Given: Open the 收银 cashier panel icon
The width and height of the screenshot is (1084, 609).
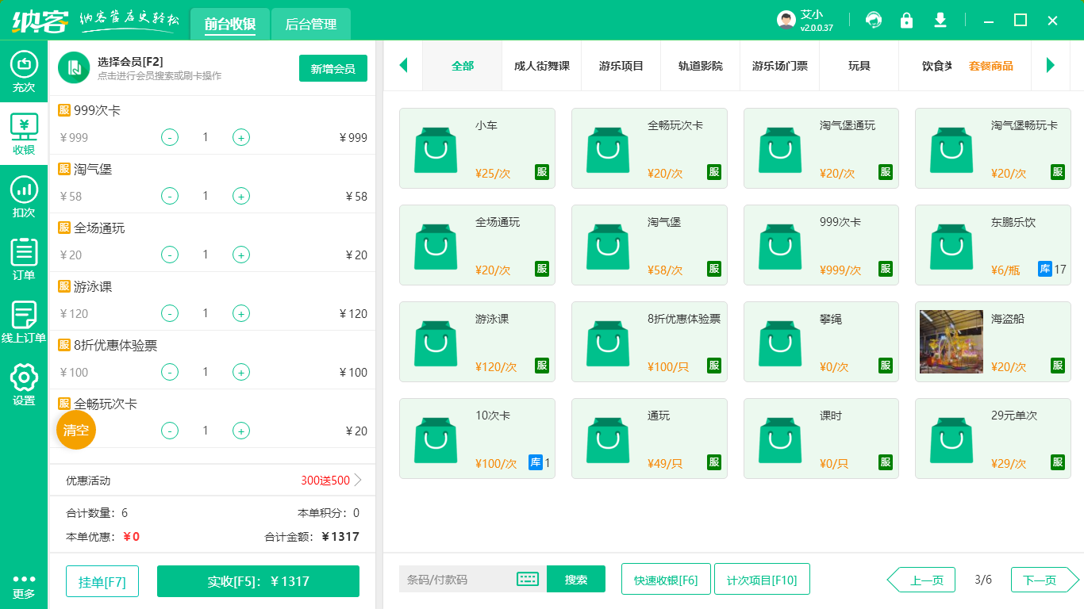Looking at the screenshot, I should click(23, 127).
